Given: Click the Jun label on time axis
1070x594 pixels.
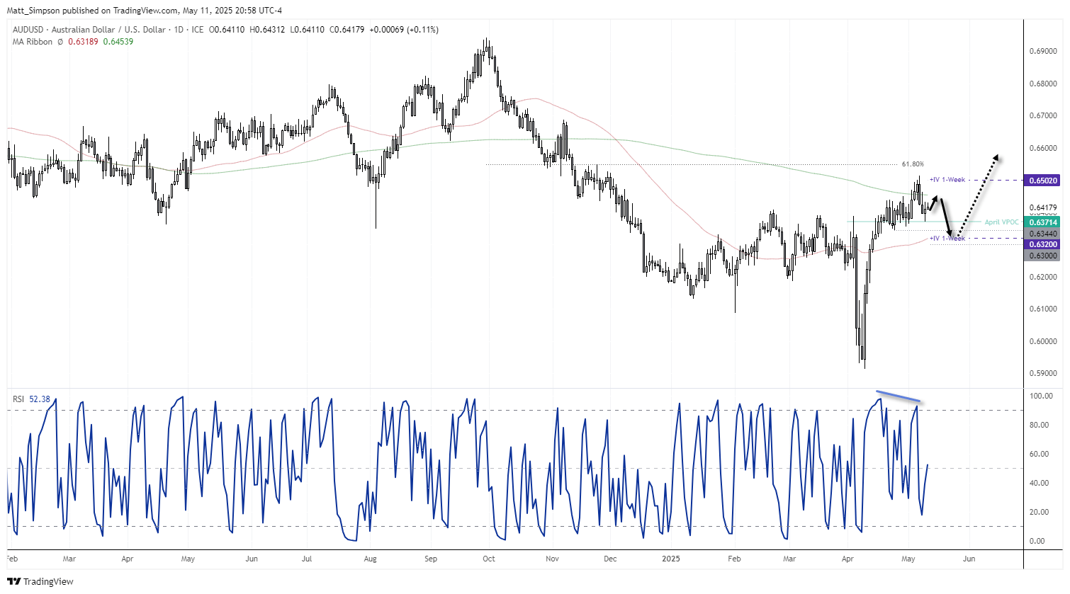Looking at the screenshot, I should pyautogui.click(x=969, y=559).
